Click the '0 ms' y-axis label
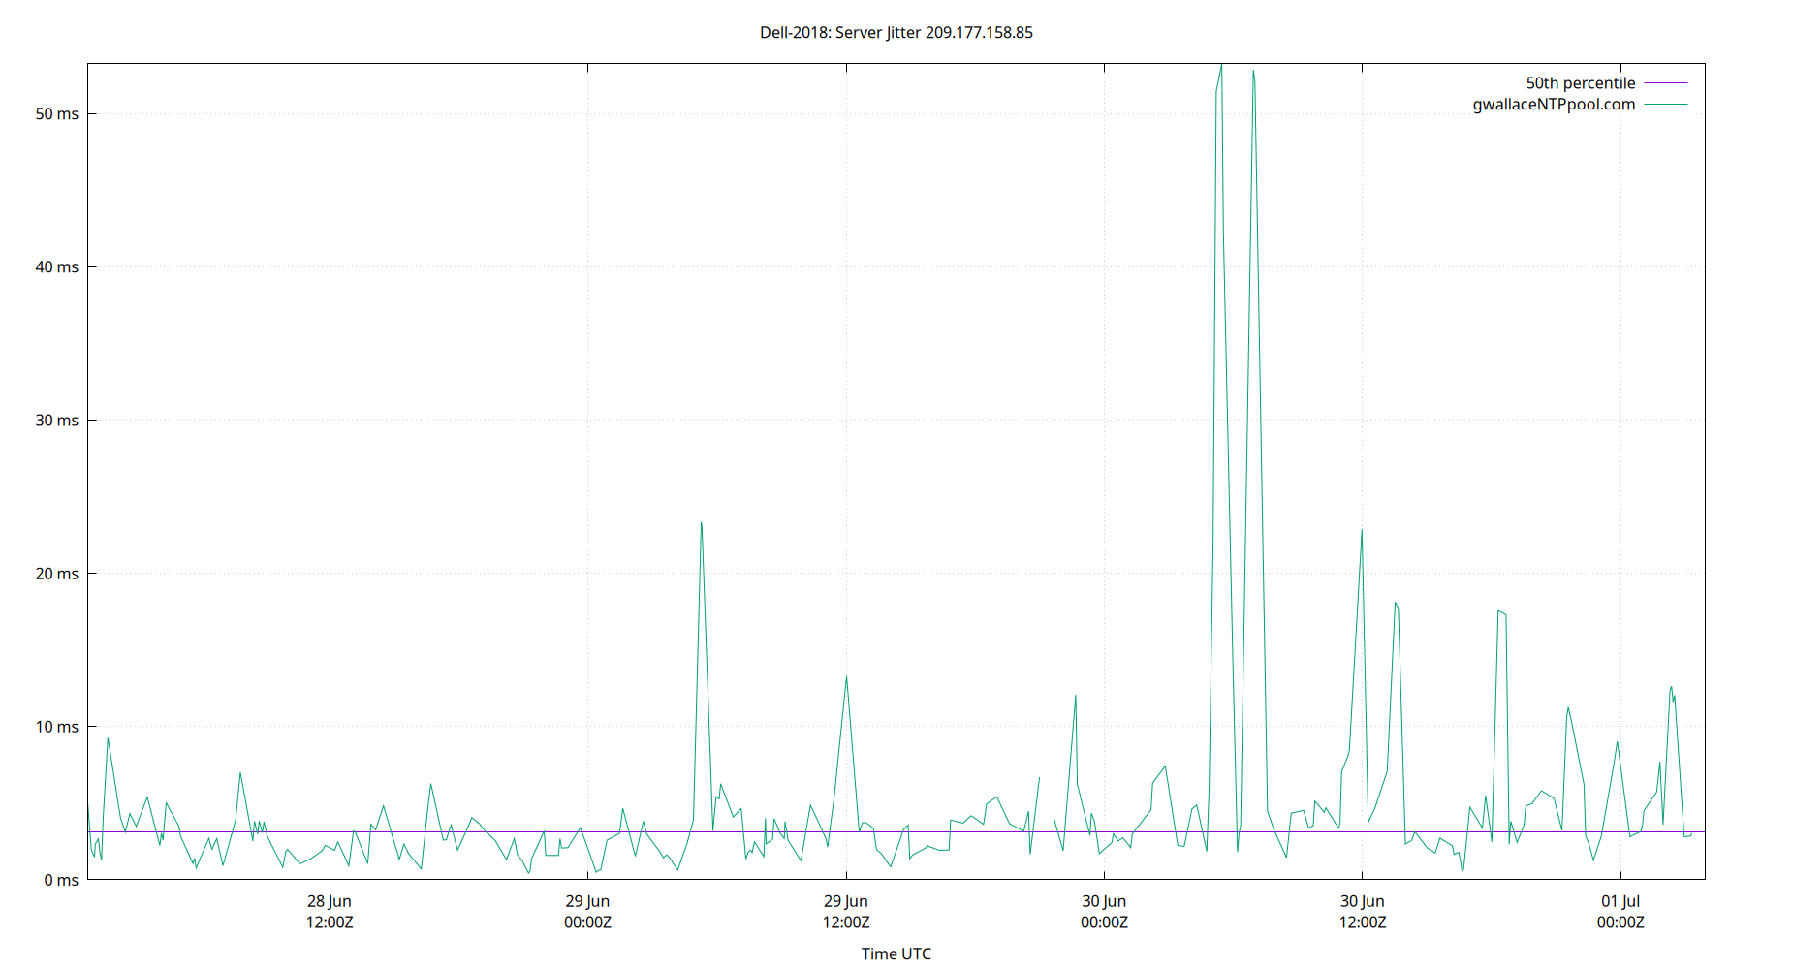This screenshot has width=1793, height=969. point(61,880)
